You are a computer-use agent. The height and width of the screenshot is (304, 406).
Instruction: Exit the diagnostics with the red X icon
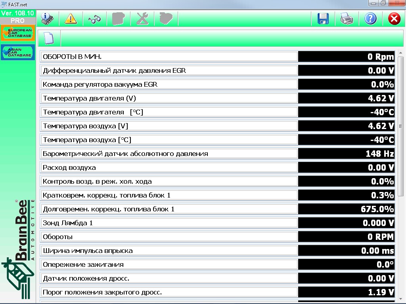pos(394,19)
